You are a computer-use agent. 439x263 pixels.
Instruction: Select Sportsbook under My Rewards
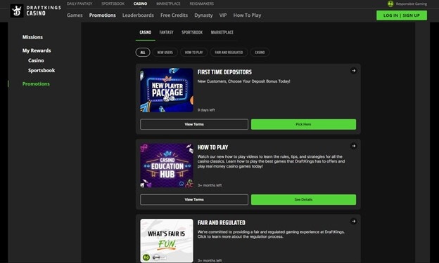point(42,70)
